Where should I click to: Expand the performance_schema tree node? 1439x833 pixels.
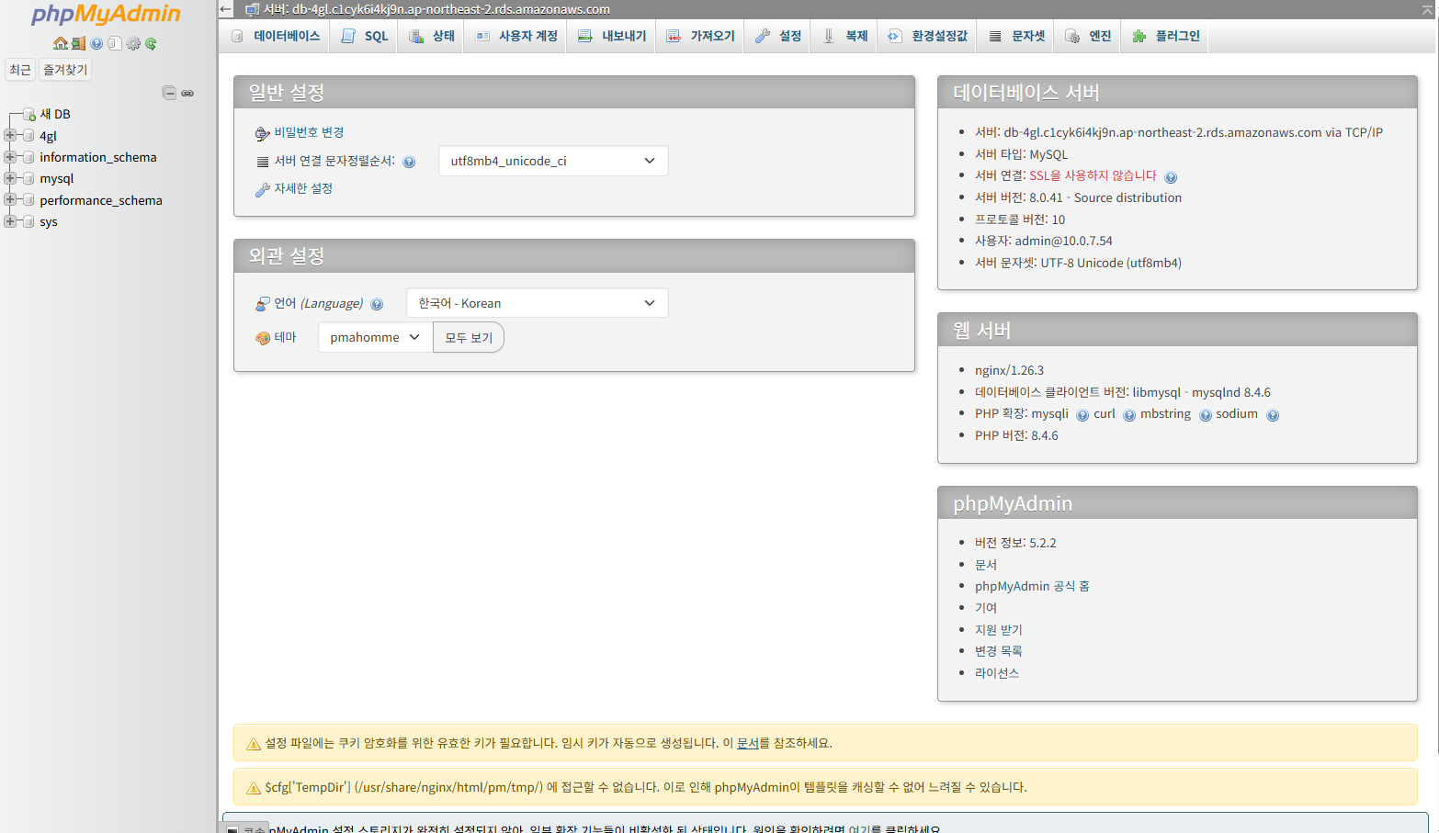tap(10, 199)
